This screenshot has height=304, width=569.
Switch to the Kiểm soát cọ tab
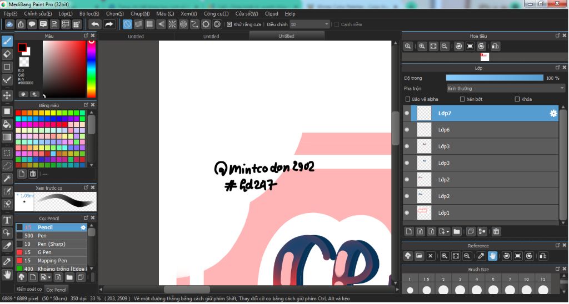29,289
